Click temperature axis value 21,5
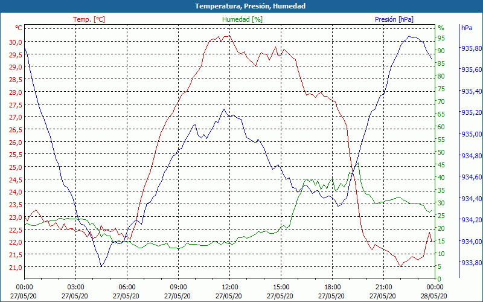483x302 pixels. (x=15, y=255)
